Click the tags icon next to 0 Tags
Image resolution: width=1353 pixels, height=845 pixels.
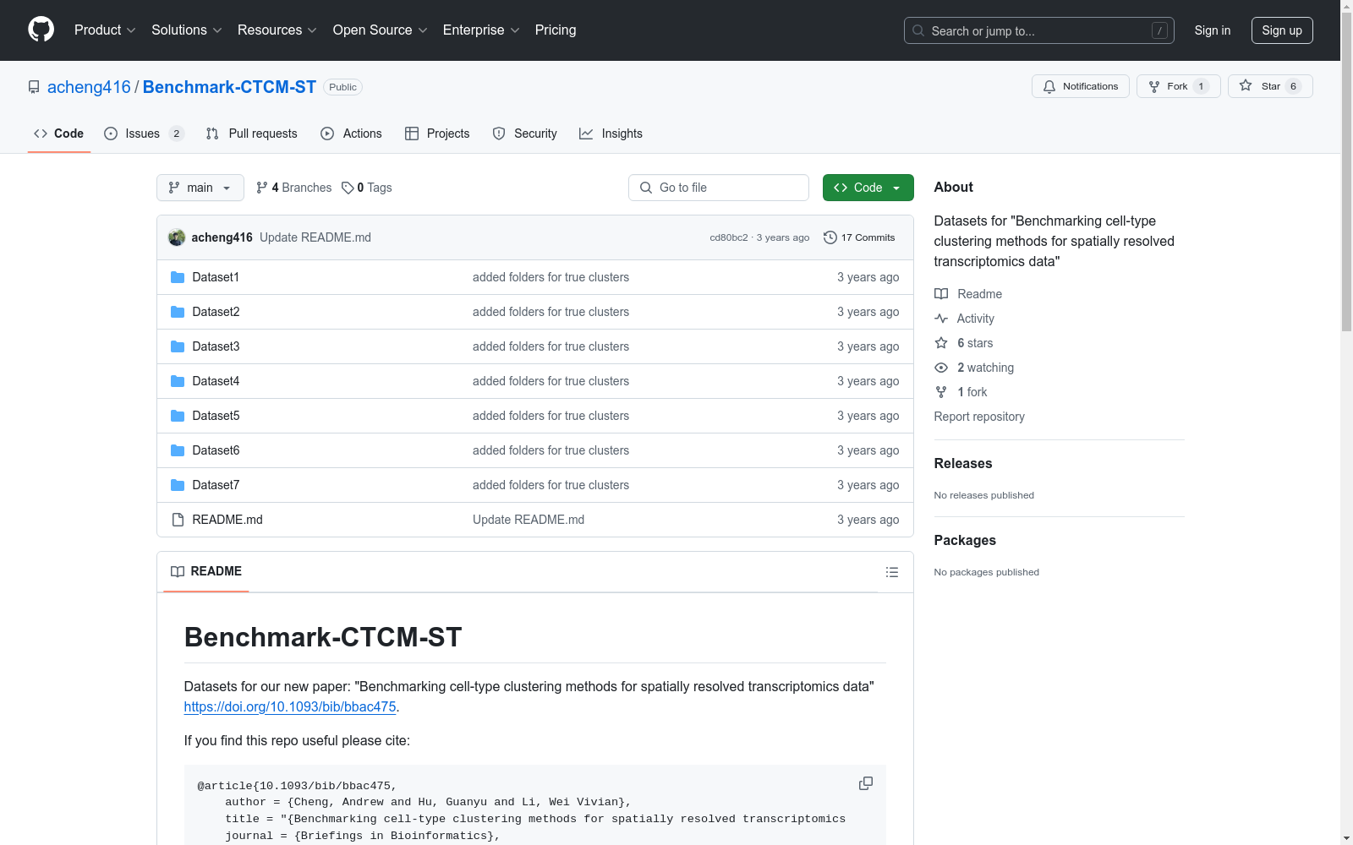click(x=348, y=188)
